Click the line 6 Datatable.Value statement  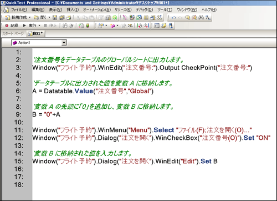click(93, 91)
